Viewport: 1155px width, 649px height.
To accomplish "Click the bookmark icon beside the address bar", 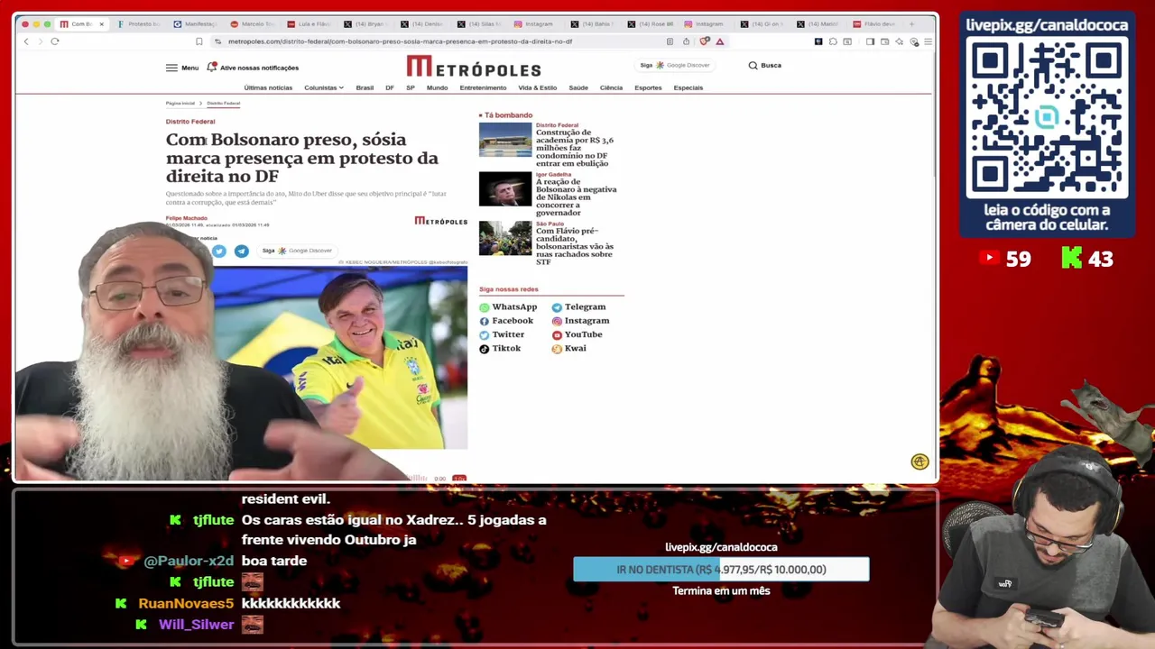I will click(199, 41).
